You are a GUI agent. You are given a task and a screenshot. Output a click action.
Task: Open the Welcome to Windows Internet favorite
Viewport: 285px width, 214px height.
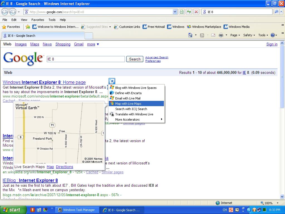[55, 27]
